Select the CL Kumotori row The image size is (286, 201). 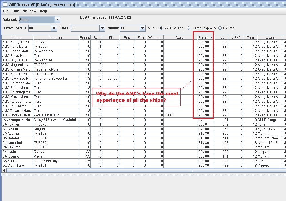coord(144,142)
